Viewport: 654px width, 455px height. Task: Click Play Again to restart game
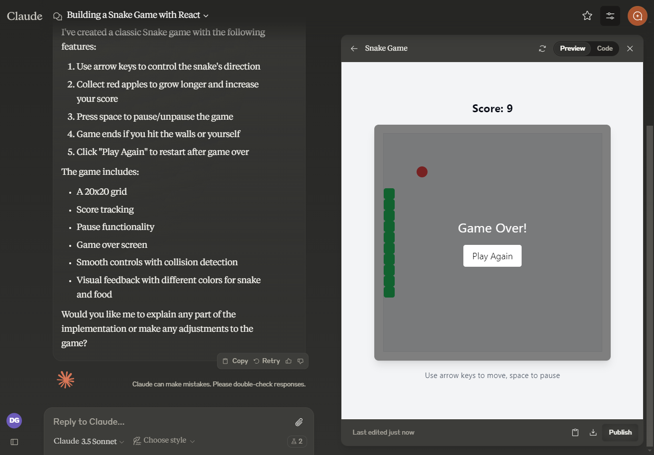492,256
